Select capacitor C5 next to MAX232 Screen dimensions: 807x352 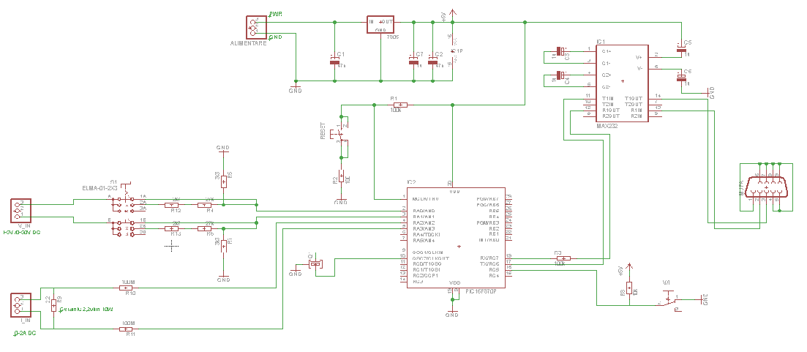tap(680, 49)
